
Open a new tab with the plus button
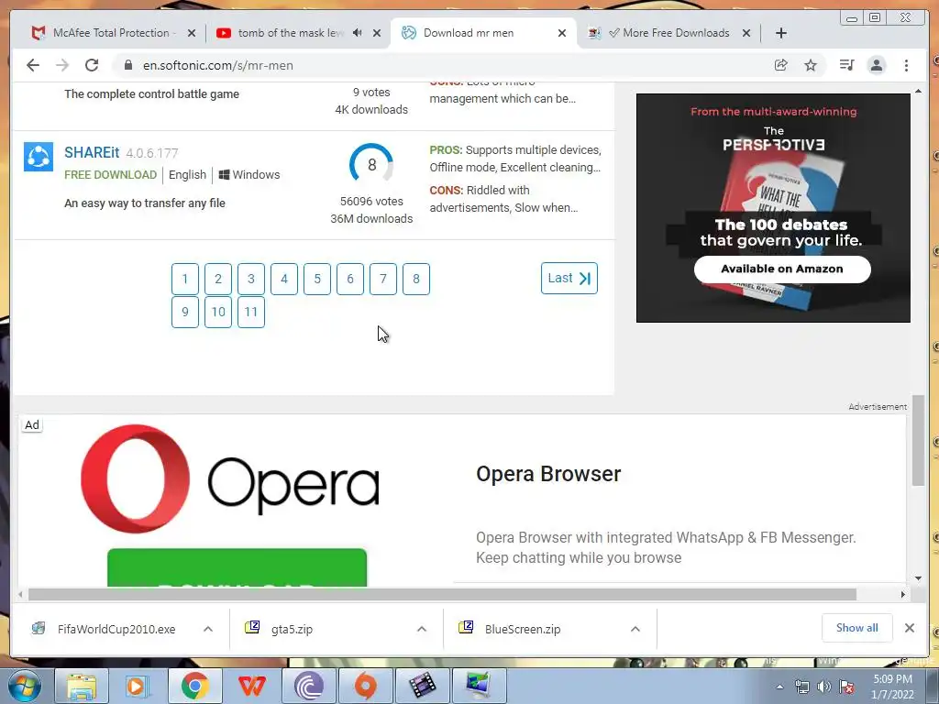(781, 33)
